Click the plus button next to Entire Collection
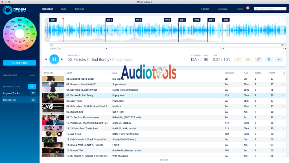The height and width of the screenshot is (163, 289). click(x=32, y=87)
